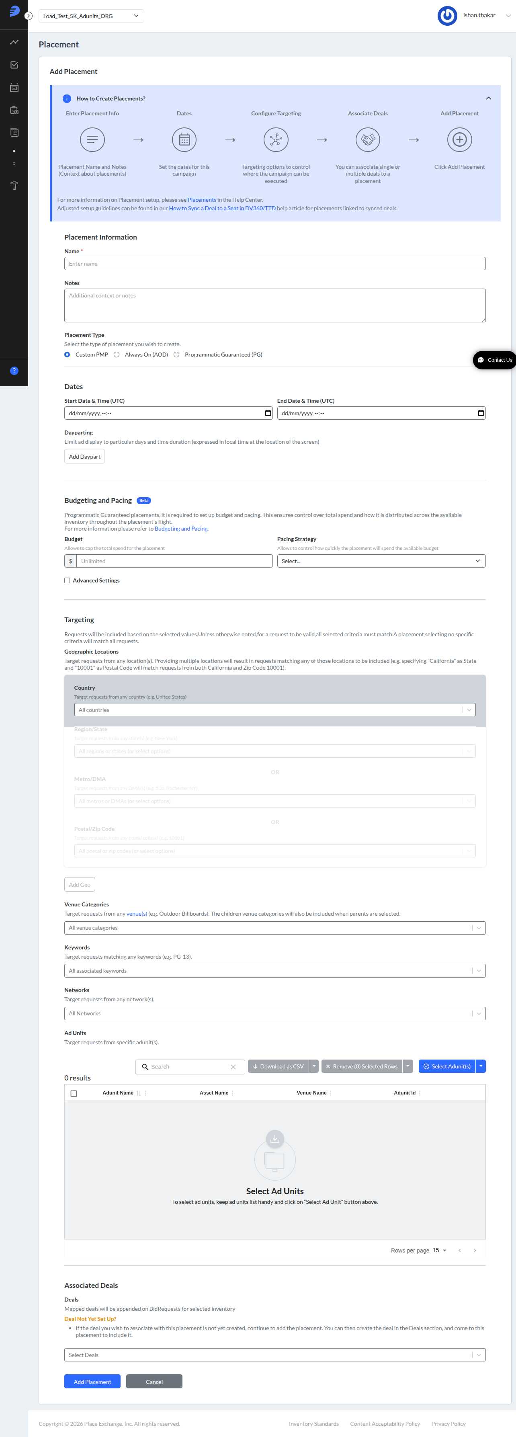Open the organization selector dropdown
This screenshot has width=516, height=1437.
click(x=92, y=16)
